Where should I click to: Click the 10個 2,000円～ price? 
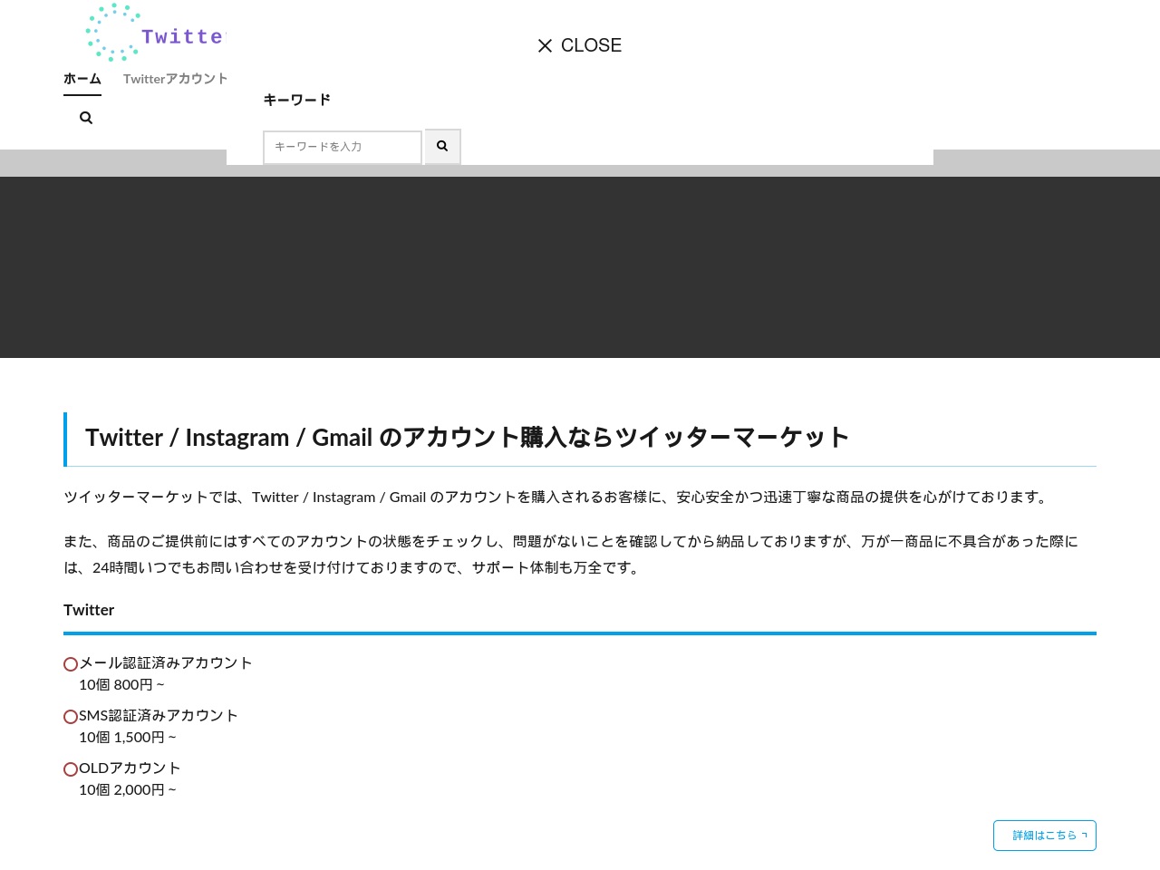pos(128,790)
